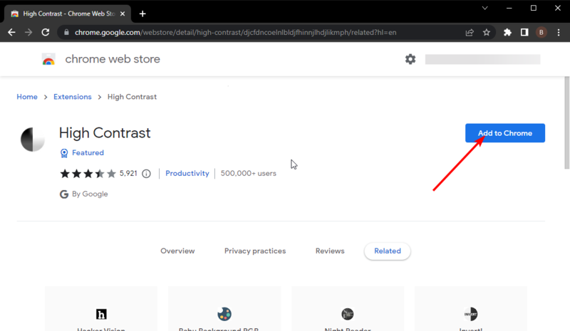Open the Reviews tab

330,251
